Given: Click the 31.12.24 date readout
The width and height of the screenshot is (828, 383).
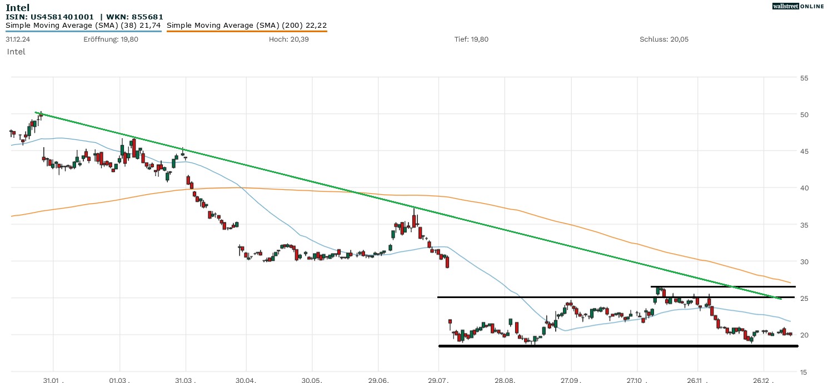Looking at the screenshot, I should click(x=17, y=39).
